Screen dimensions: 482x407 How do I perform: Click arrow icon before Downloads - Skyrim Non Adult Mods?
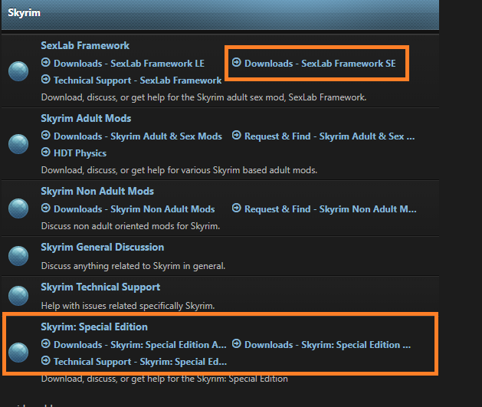point(46,208)
